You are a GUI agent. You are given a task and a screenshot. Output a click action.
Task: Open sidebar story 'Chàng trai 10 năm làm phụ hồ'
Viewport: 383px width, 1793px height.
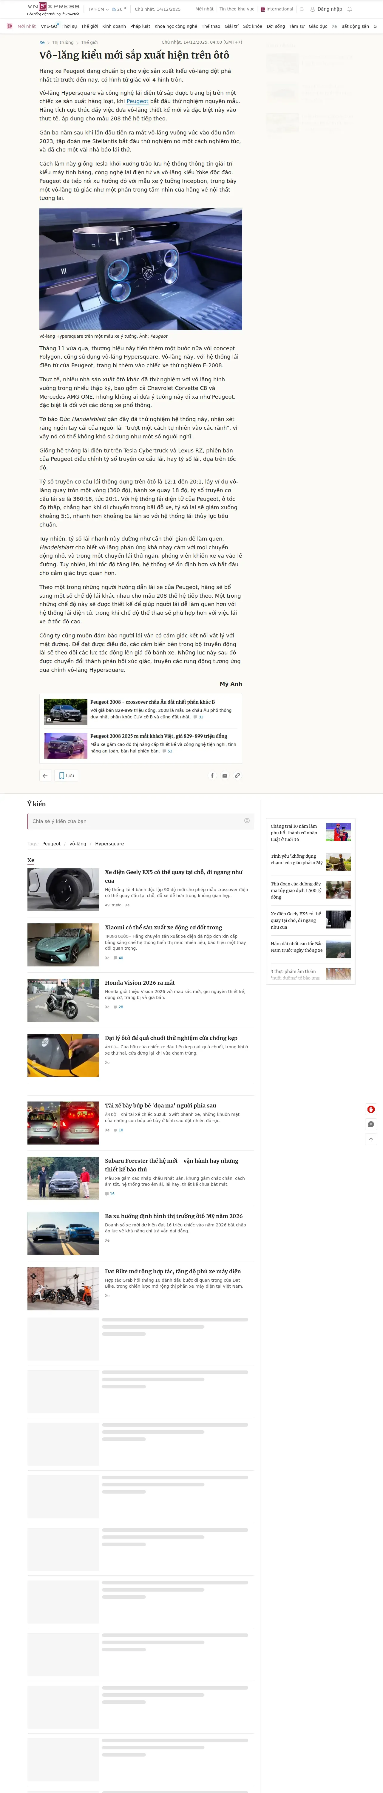[295, 833]
